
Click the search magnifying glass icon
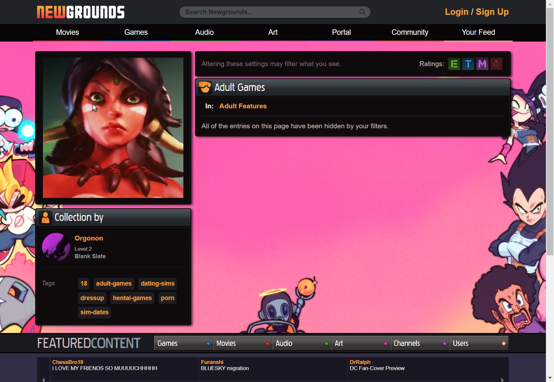pos(362,12)
